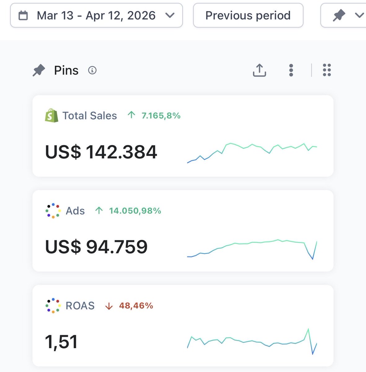Open the pin dropdown in top bar
Viewport: 366px width, 372px height.
point(343,15)
